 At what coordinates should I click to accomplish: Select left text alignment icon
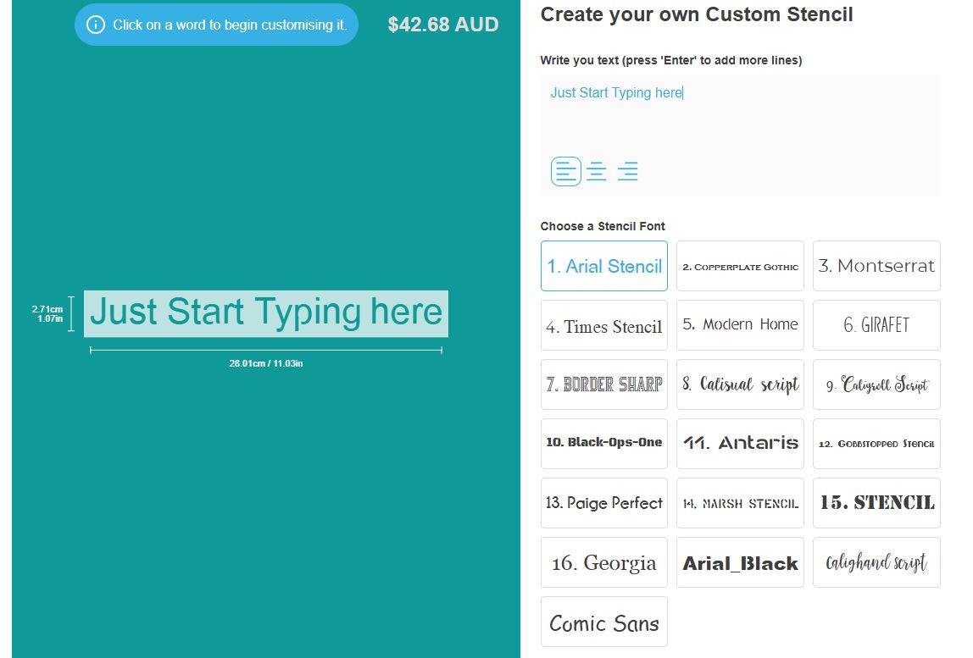pos(566,172)
